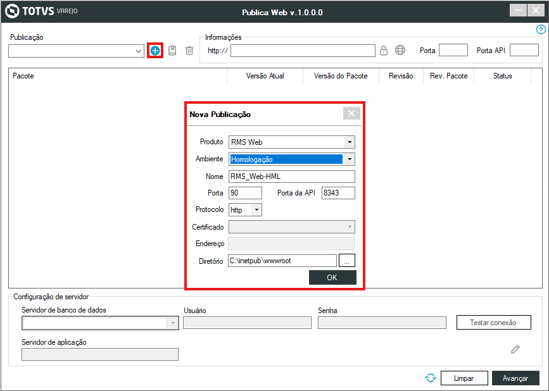Click the TOTVS logo in title bar
This screenshot has width=549, height=391.
pyautogui.click(x=41, y=11)
